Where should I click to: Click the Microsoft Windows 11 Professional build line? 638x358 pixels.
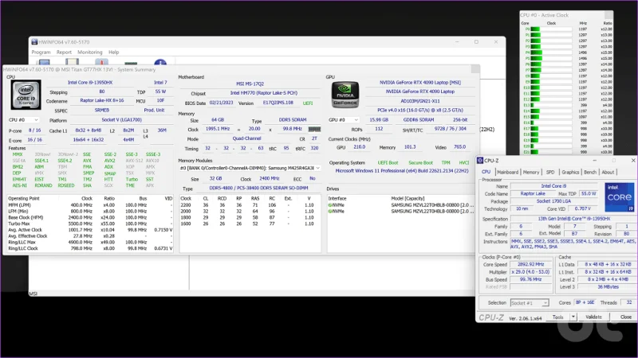(x=402, y=171)
